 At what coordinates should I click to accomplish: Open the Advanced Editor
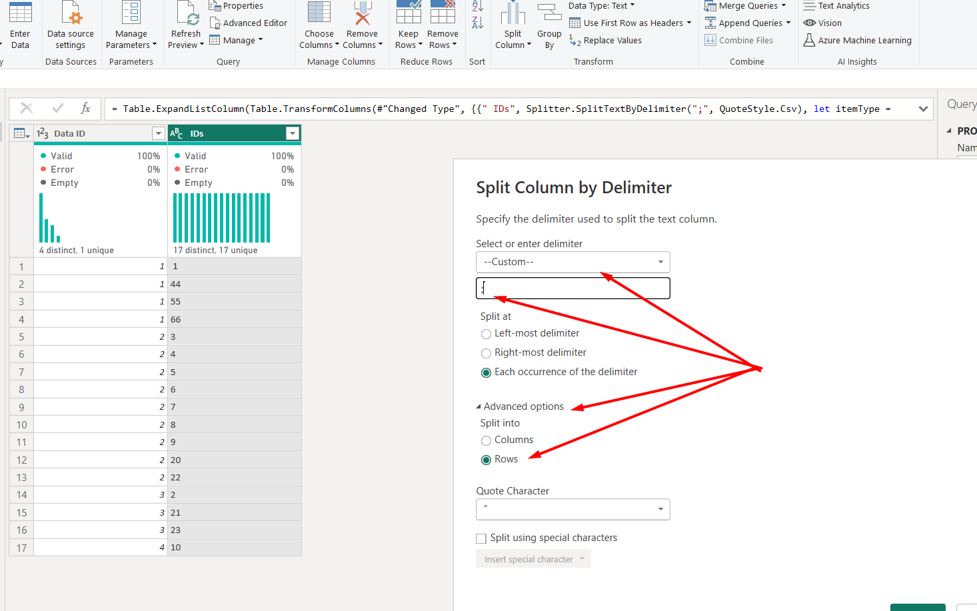pos(249,23)
